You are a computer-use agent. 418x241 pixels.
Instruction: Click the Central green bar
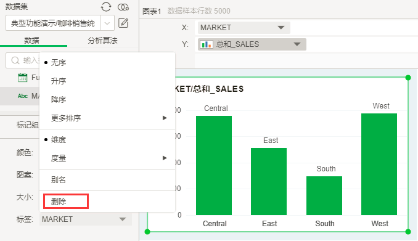(x=214, y=165)
